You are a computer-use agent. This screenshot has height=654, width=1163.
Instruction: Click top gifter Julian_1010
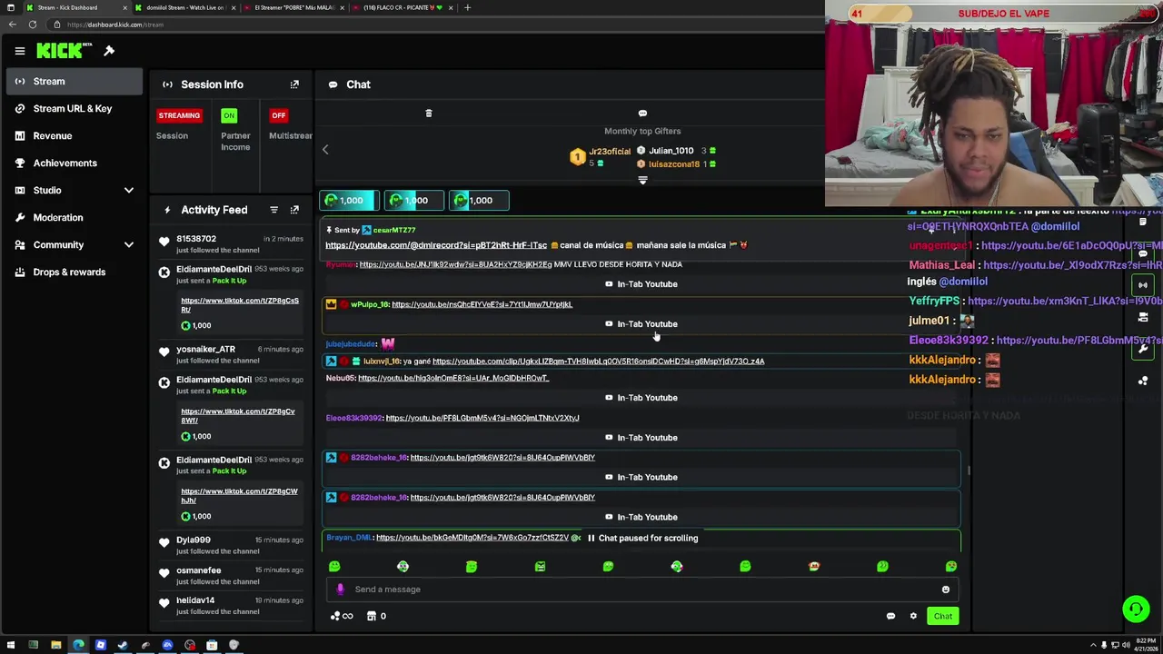671,151
